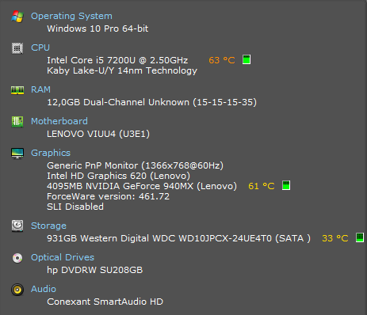Viewport: 367px width, 315px height.
Task: Click the CPU temperature reading 63 °C
Action: click(x=222, y=60)
